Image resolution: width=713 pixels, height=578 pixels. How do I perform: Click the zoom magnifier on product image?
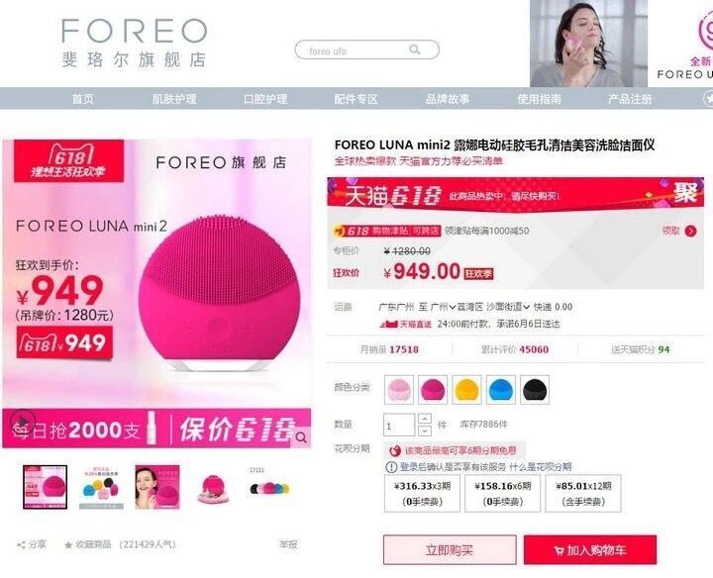tap(301, 437)
